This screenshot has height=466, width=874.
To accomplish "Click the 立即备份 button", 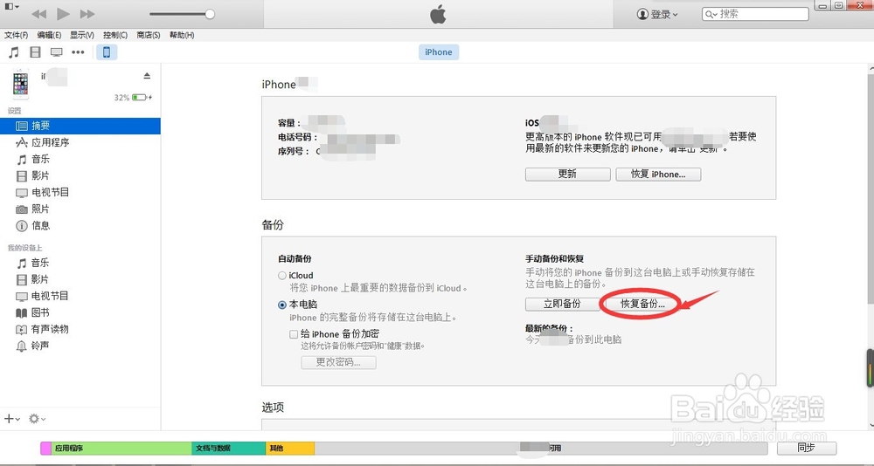I will point(562,304).
